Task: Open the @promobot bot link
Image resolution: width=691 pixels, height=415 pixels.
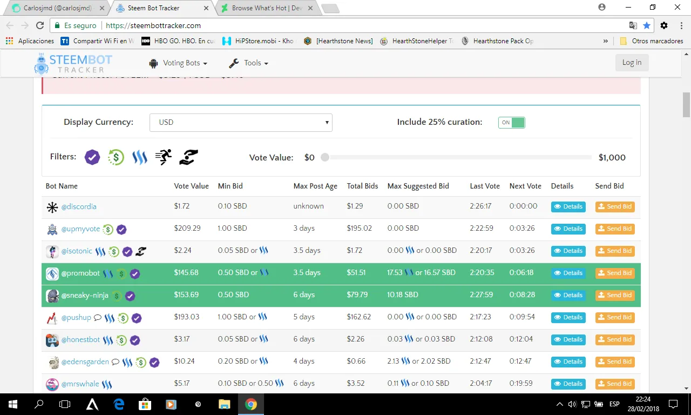Action: coord(80,273)
